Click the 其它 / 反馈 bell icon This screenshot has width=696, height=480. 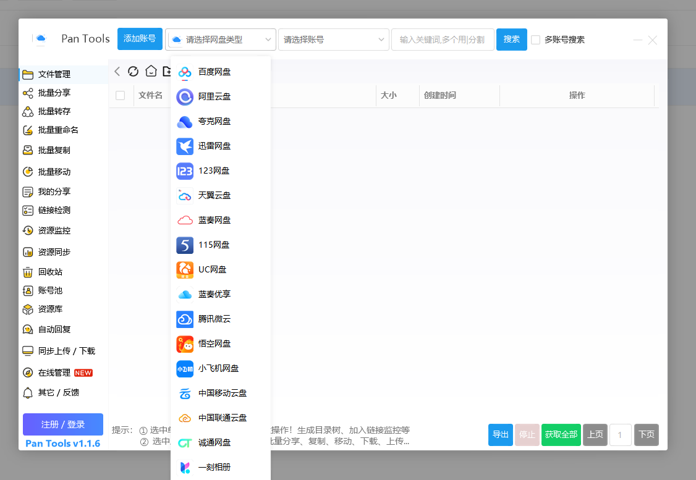point(28,393)
